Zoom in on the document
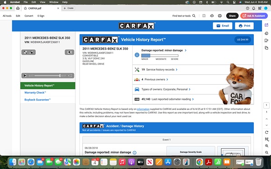 [266, 146]
